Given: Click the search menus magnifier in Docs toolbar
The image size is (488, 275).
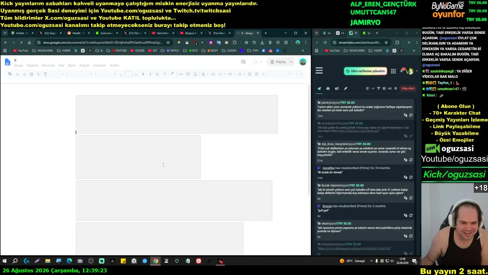Looking at the screenshot, I should coord(10,74).
